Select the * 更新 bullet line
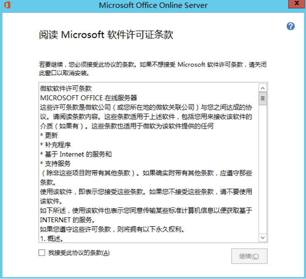Image resolution: width=306 pixels, height=279 pixels. click(49, 135)
